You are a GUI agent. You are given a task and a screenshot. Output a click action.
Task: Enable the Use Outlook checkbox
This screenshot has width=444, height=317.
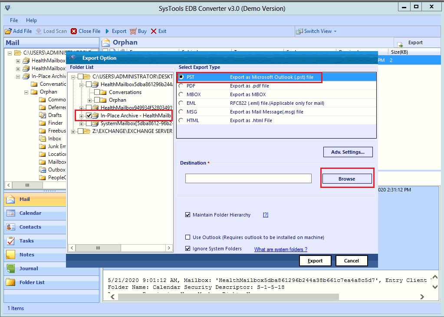[x=188, y=237]
